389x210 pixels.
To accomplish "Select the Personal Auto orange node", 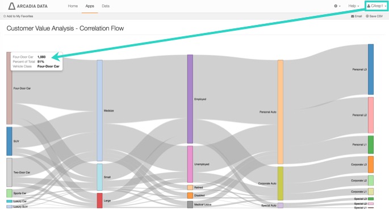I will pyautogui.click(x=281, y=112).
